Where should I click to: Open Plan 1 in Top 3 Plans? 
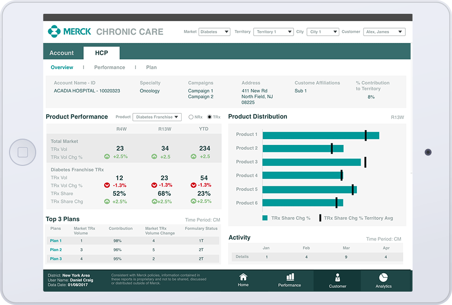point(56,241)
